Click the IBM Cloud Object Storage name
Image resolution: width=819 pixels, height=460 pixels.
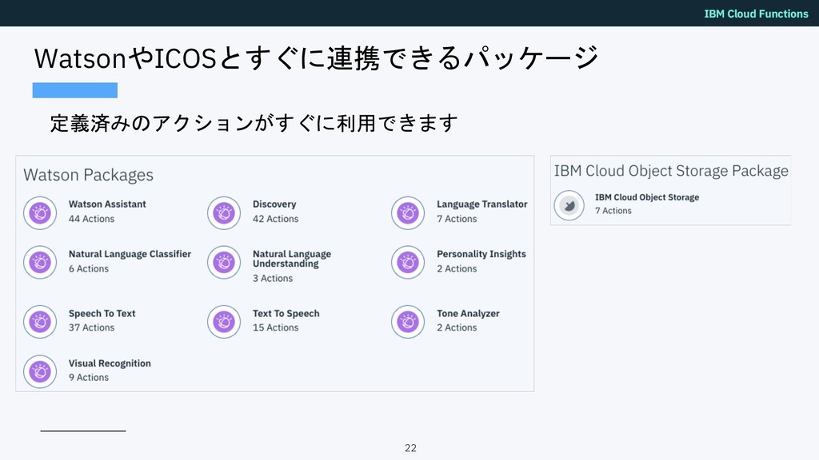pos(646,197)
